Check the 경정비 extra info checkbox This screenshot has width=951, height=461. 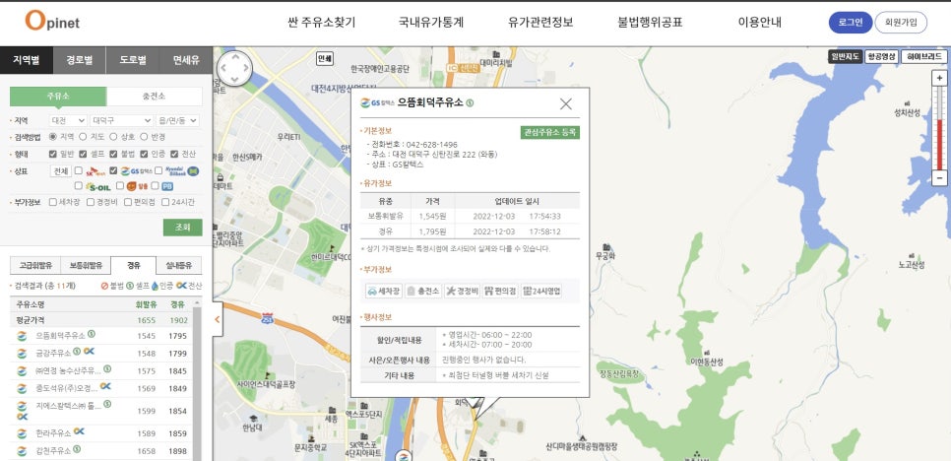click(91, 202)
